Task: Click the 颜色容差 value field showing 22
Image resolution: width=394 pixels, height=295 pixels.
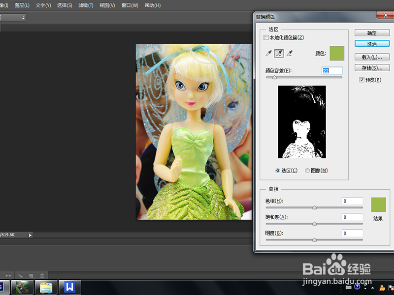Action: 332,71
